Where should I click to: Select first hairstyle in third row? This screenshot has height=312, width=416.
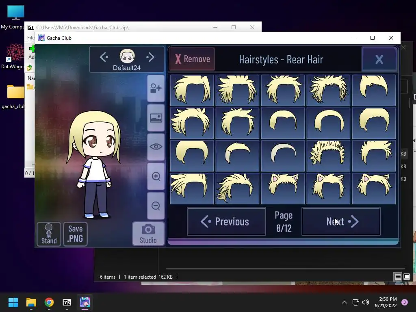[192, 156]
